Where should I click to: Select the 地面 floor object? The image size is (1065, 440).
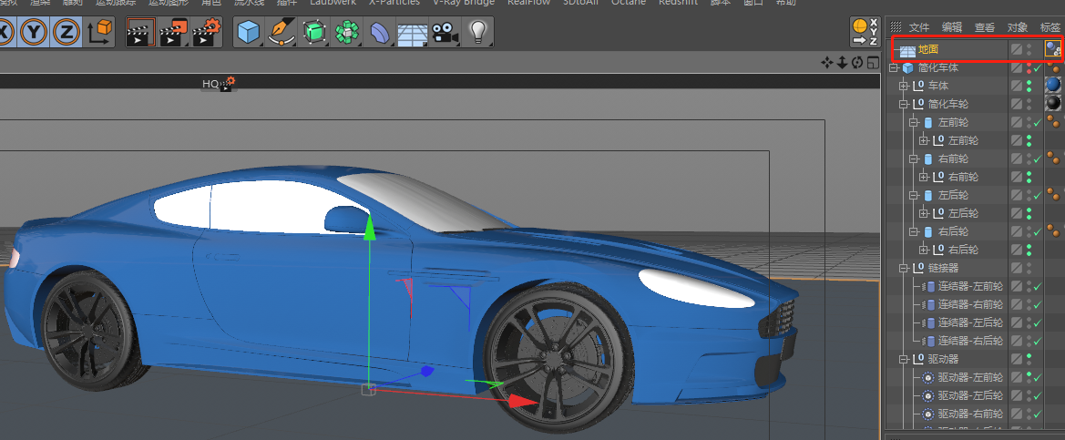(x=927, y=49)
